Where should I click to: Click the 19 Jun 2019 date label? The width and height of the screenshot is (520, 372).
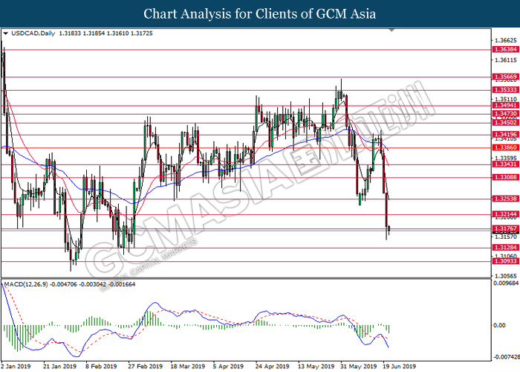click(x=399, y=366)
